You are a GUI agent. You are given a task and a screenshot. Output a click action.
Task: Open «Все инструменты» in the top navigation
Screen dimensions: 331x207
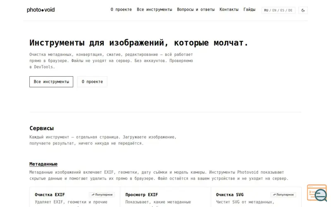click(x=154, y=10)
